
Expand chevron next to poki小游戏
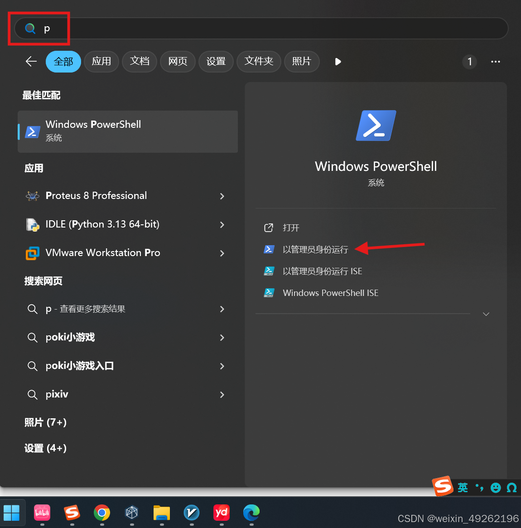click(x=222, y=338)
